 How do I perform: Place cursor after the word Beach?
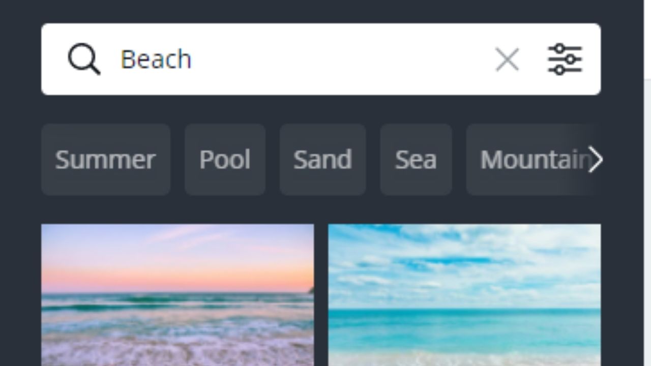[x=193, y=59]
